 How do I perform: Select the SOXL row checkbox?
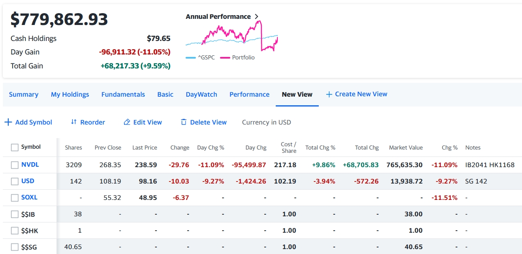click(x=15, y=198)
